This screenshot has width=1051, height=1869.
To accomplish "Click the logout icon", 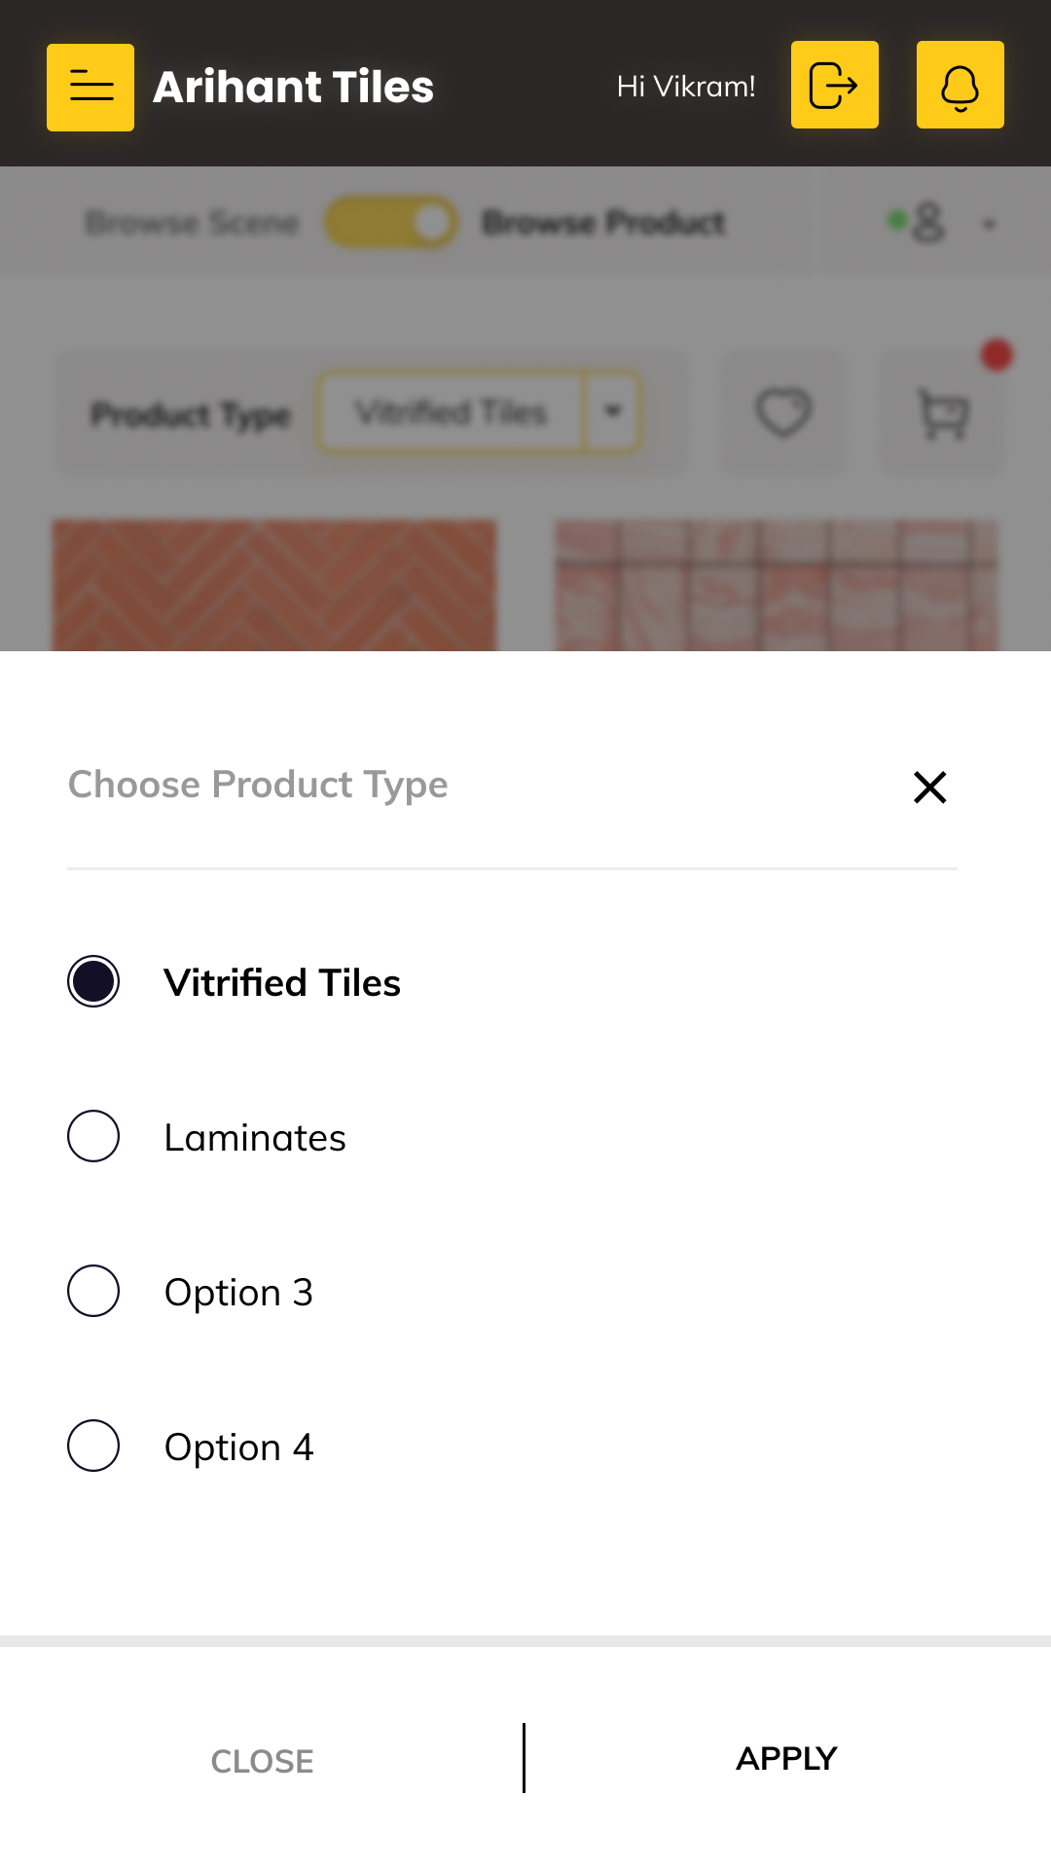I will click(x=834, y=85).
